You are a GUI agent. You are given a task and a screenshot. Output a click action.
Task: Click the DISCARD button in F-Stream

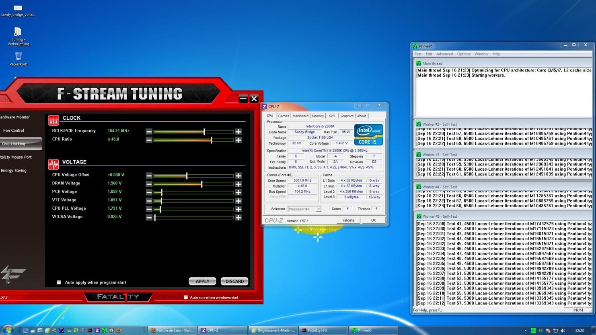[x=234, y=281]
